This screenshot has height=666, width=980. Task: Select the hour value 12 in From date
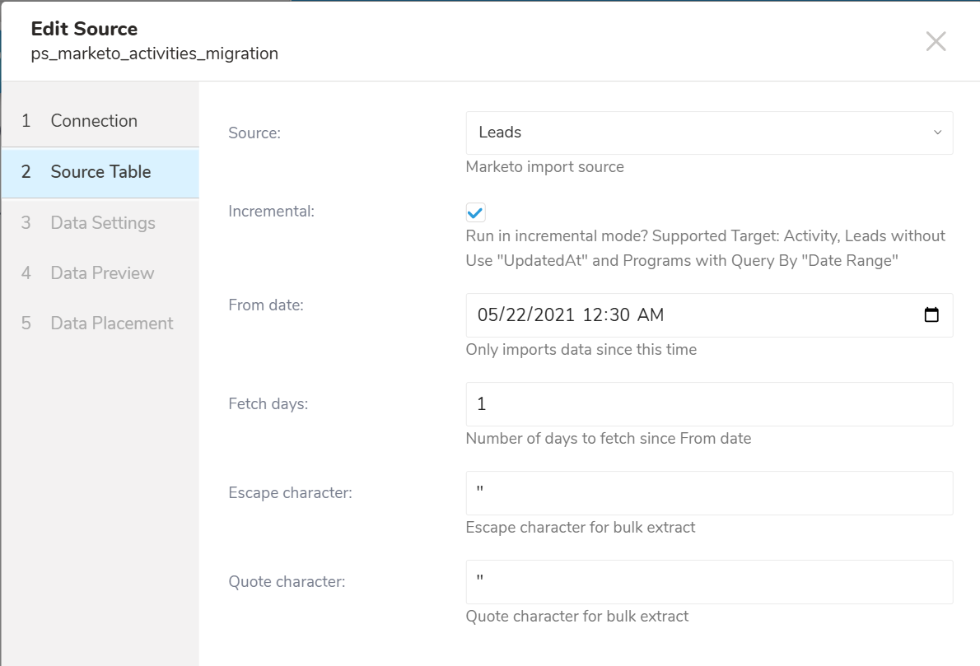point(592,315)
